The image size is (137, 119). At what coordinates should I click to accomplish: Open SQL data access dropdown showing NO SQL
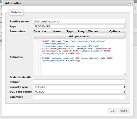point(79,92)
